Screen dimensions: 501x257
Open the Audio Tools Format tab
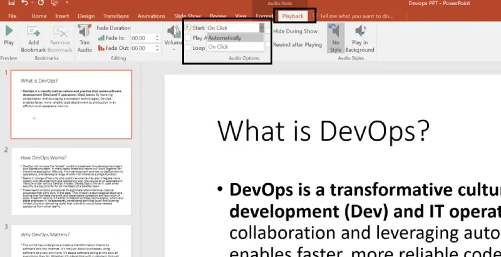264,16
